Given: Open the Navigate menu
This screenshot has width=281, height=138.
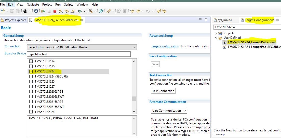Looking at the screenshot, I should (33, 5).
